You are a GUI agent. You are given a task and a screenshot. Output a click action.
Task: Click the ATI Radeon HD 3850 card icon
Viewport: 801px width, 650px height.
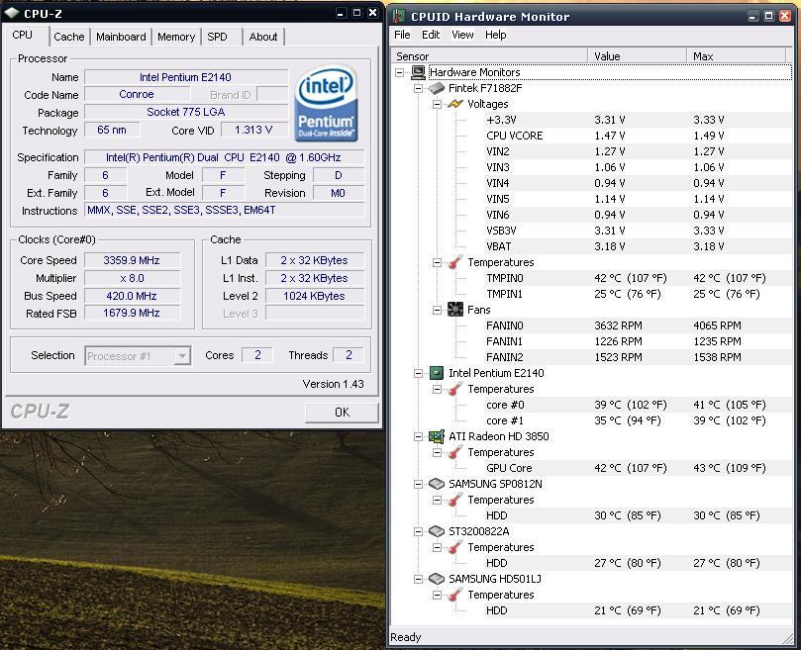click(x=437, y=436)
